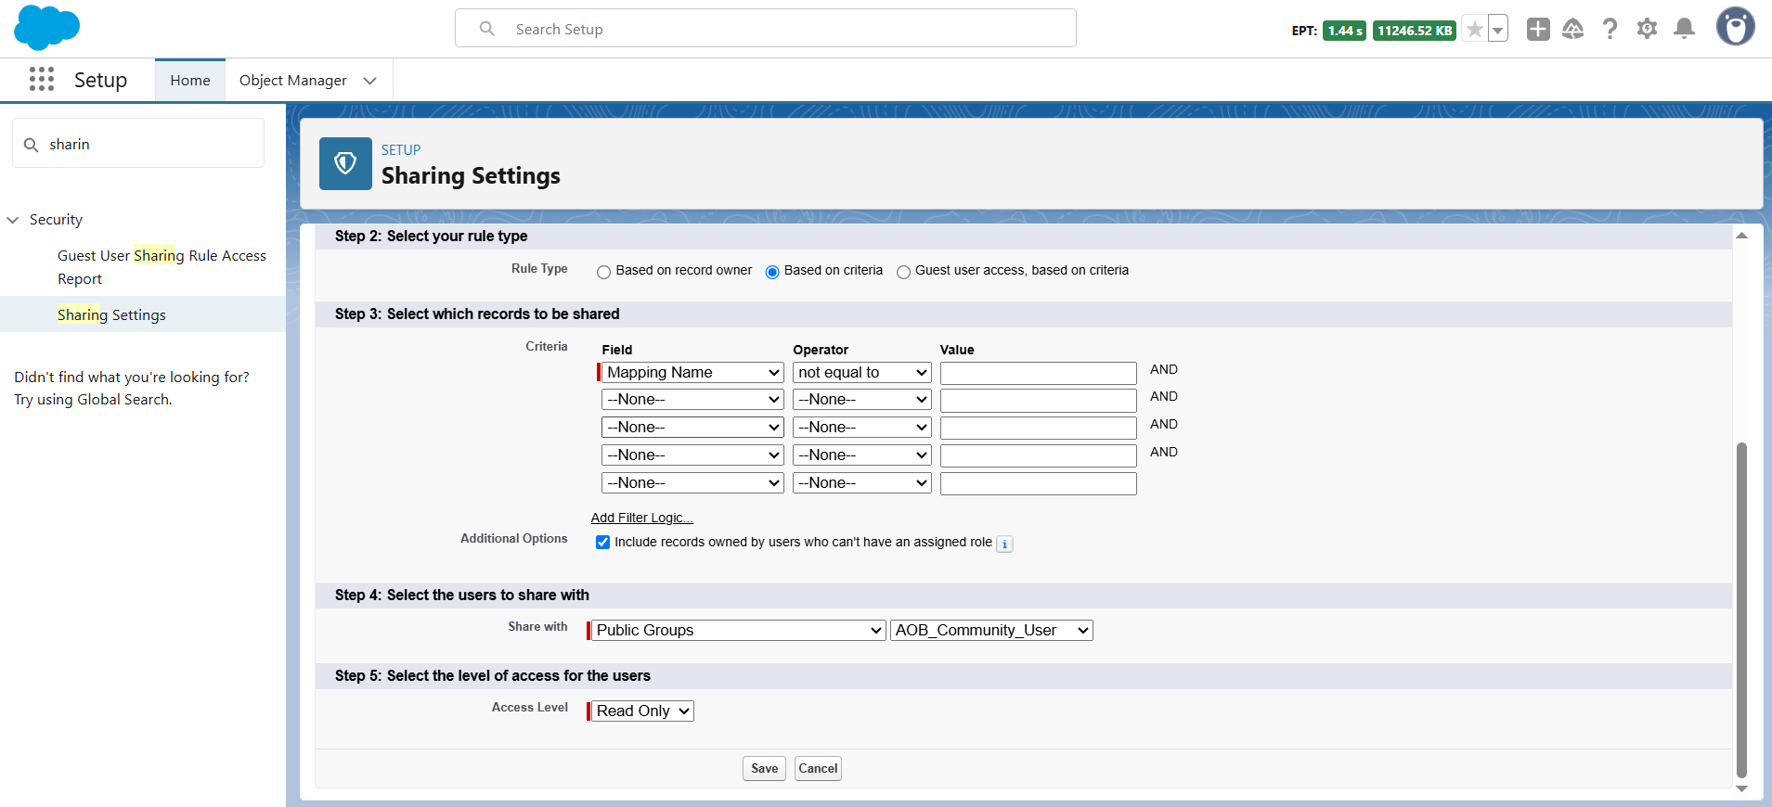The height and width of the screenshot is (807, 1772).
Task: Open the Object Manager tab
Action: click(x=293, y=81)
